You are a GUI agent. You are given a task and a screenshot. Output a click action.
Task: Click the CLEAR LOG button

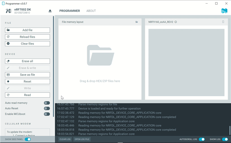pos(65,139)
